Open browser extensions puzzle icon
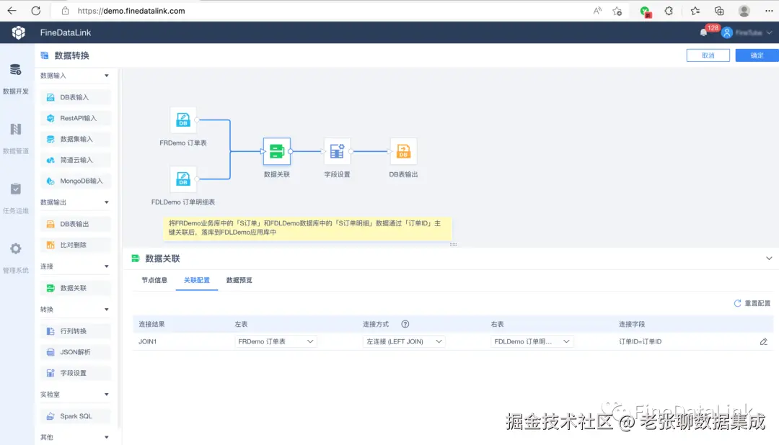 [x=669, y=10]
